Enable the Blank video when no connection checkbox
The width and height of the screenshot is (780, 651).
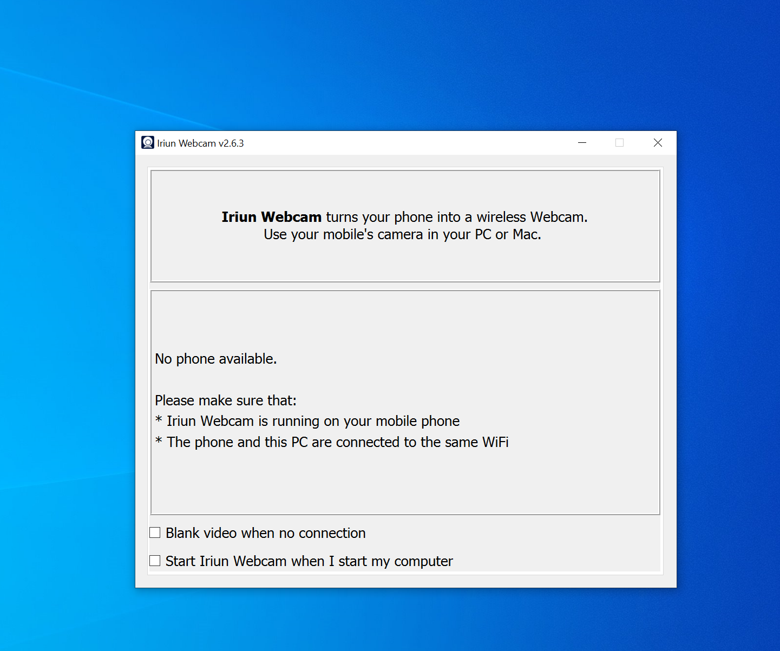pos(155,533)
